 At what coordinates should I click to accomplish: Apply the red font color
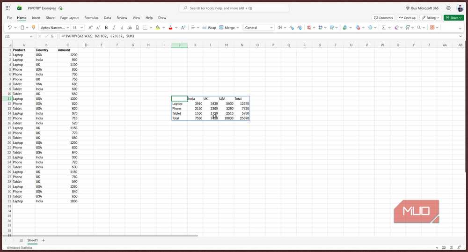tap(170, 28)
